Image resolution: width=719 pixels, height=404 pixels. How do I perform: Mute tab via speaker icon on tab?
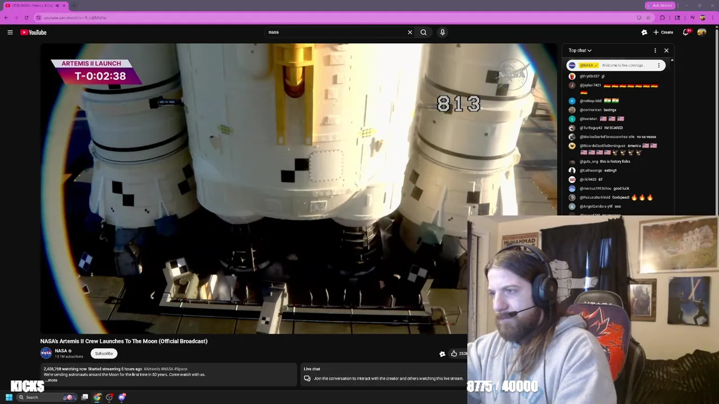[x=57, y=6]
